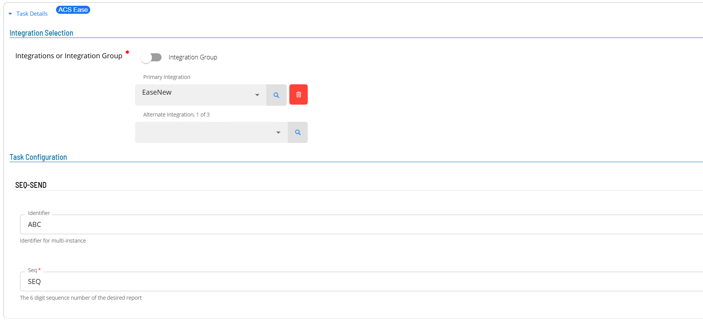Image resolution: width=703 pixels, height=320 pixels.
Task: Toggle the Integration Group switch
Action: point(151,57)
